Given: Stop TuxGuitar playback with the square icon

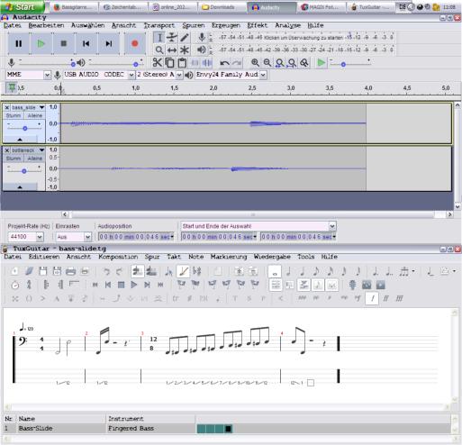Looking at the screenshot, I should pyautogui.click(x=121, y=285).
